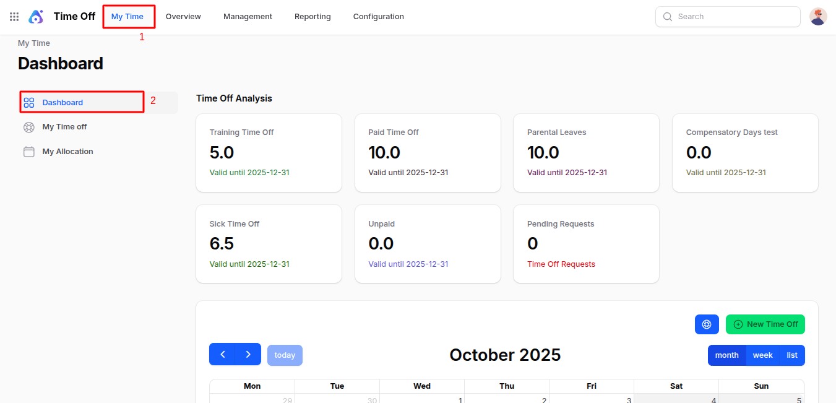Open the apps launcher grid menu
The image size is (836, 403).
[14, 16]
